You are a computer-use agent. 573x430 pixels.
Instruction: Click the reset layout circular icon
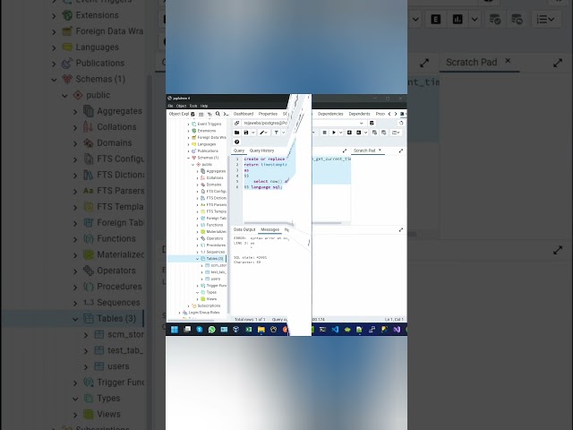(401, 124)
